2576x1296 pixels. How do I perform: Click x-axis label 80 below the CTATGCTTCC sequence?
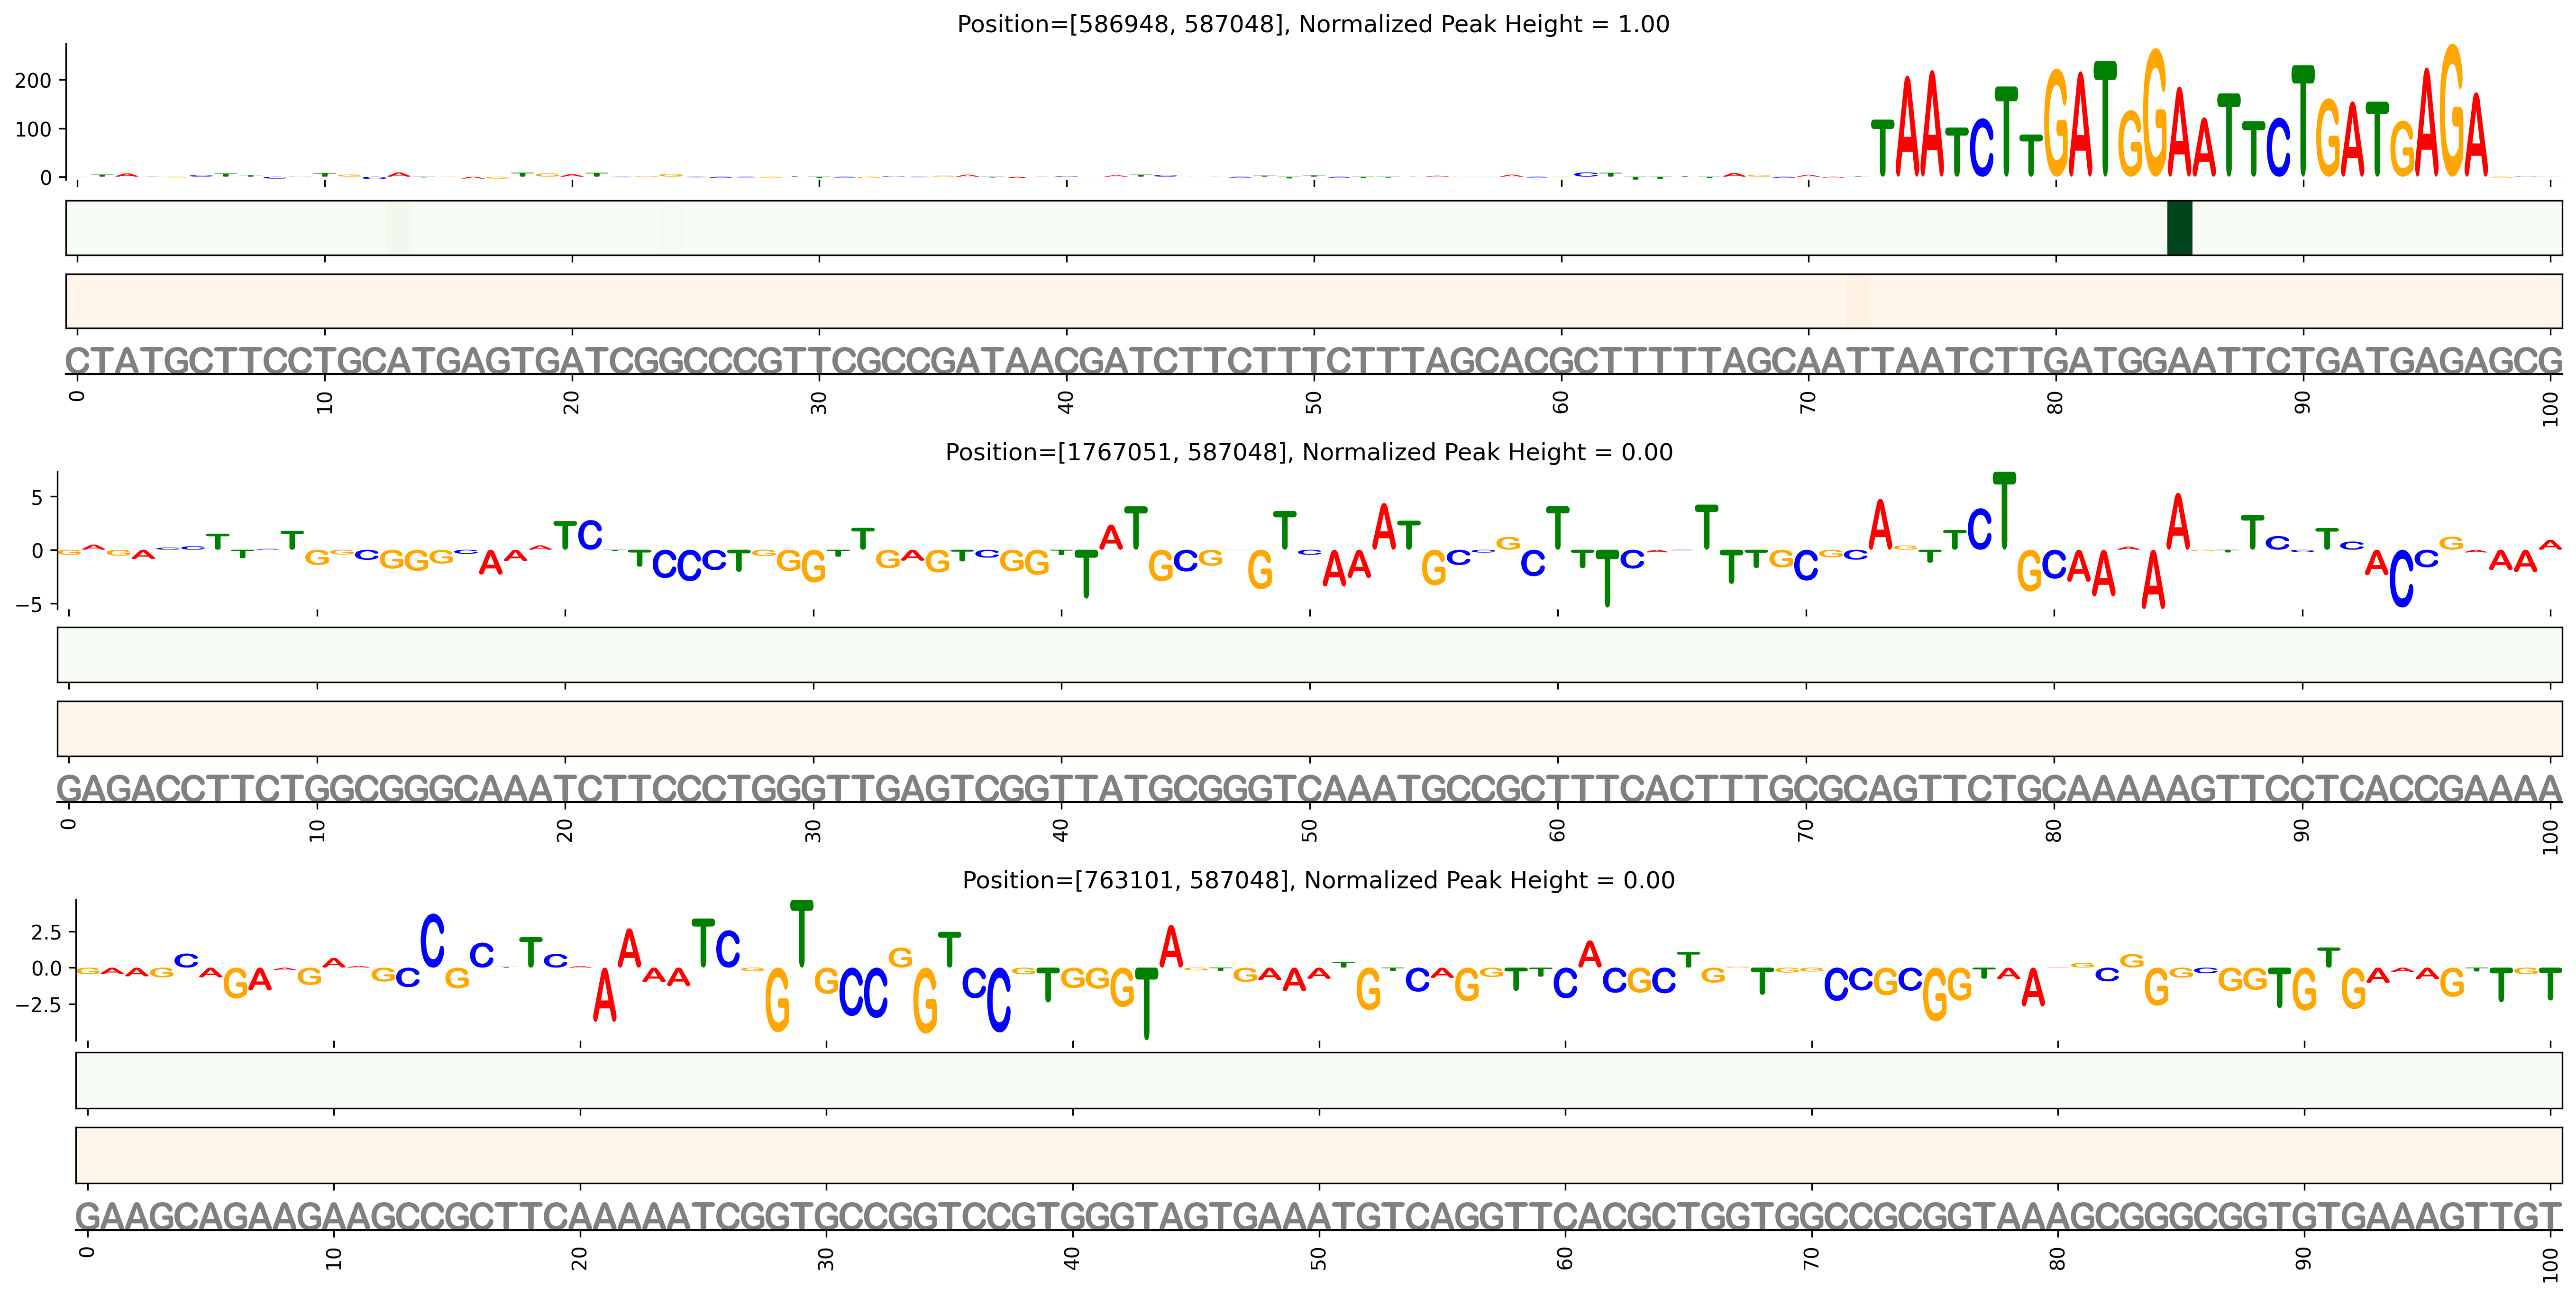click(2056, 403)
